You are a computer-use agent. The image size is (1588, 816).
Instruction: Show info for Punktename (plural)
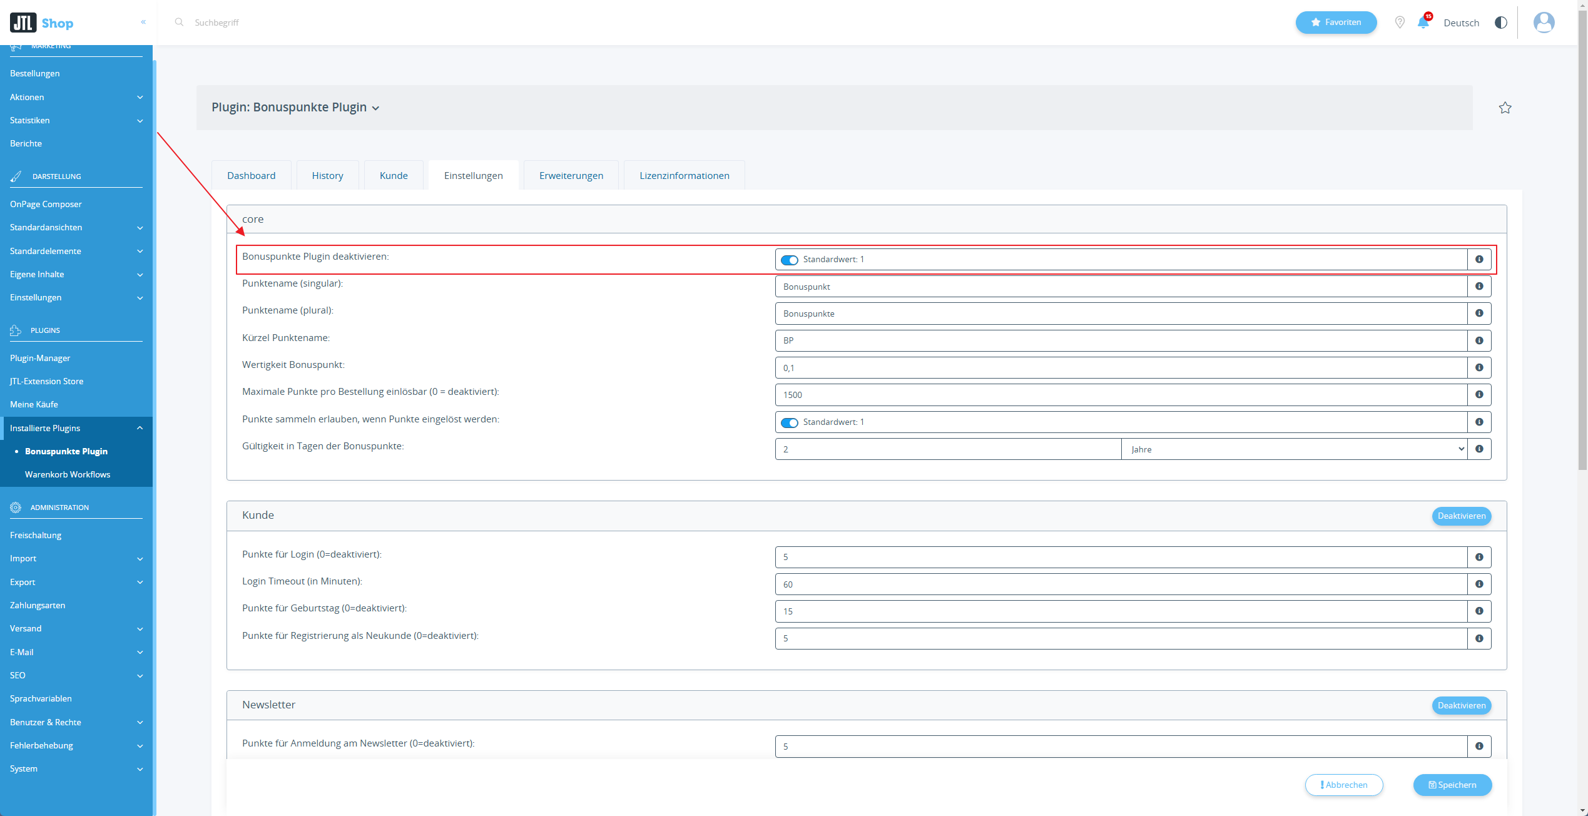(1479, 313)
